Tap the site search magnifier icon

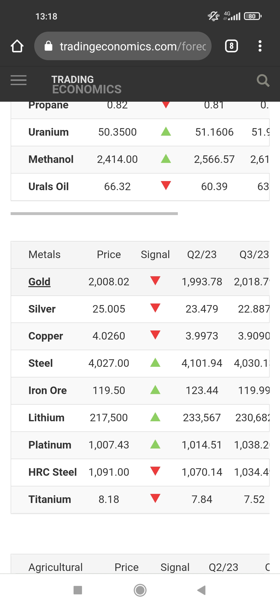(263, 81)
